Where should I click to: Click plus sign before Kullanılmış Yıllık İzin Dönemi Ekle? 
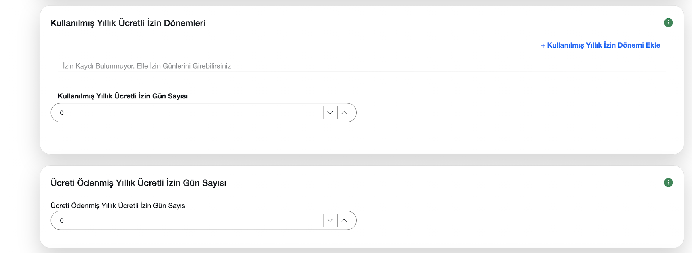coord(543,46)
